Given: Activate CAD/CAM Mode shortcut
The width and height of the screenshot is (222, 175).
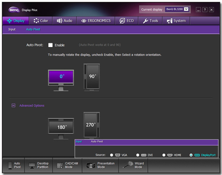Looking at the screenshot, I should tap(65, 165).
